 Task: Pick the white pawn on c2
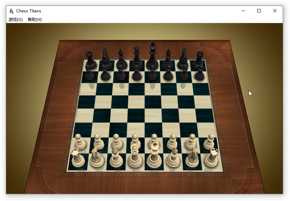[117, 141]
